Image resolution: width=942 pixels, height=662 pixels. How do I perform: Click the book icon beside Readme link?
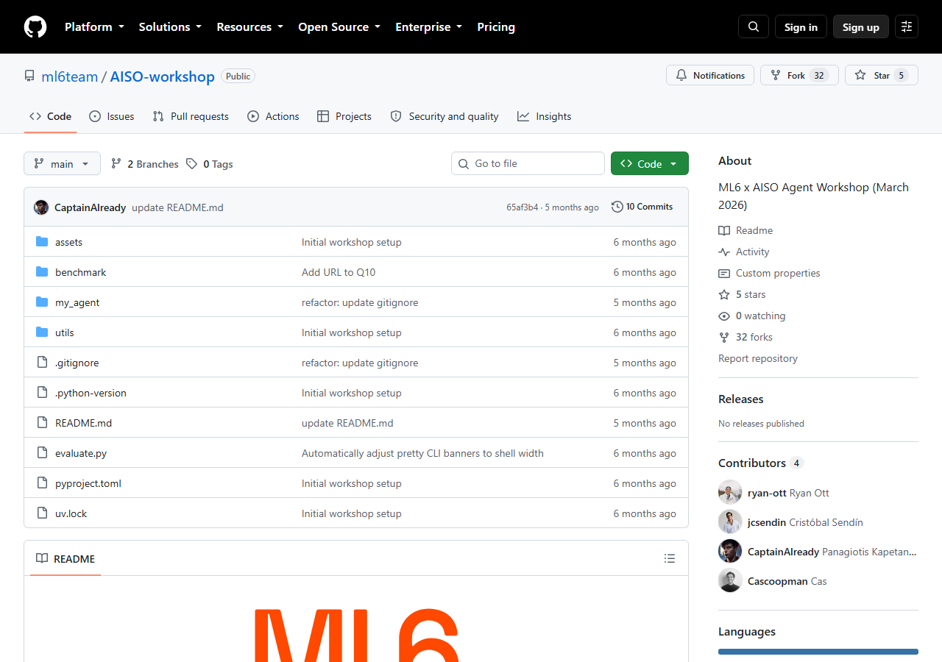(724, 230)
